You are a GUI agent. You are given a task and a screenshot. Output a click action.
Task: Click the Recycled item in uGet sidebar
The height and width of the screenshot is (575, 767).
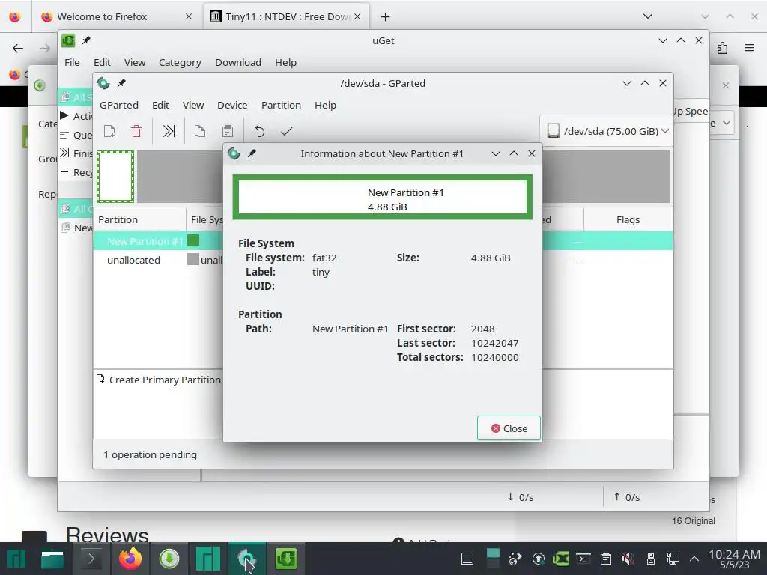click(x=76, y=172)
